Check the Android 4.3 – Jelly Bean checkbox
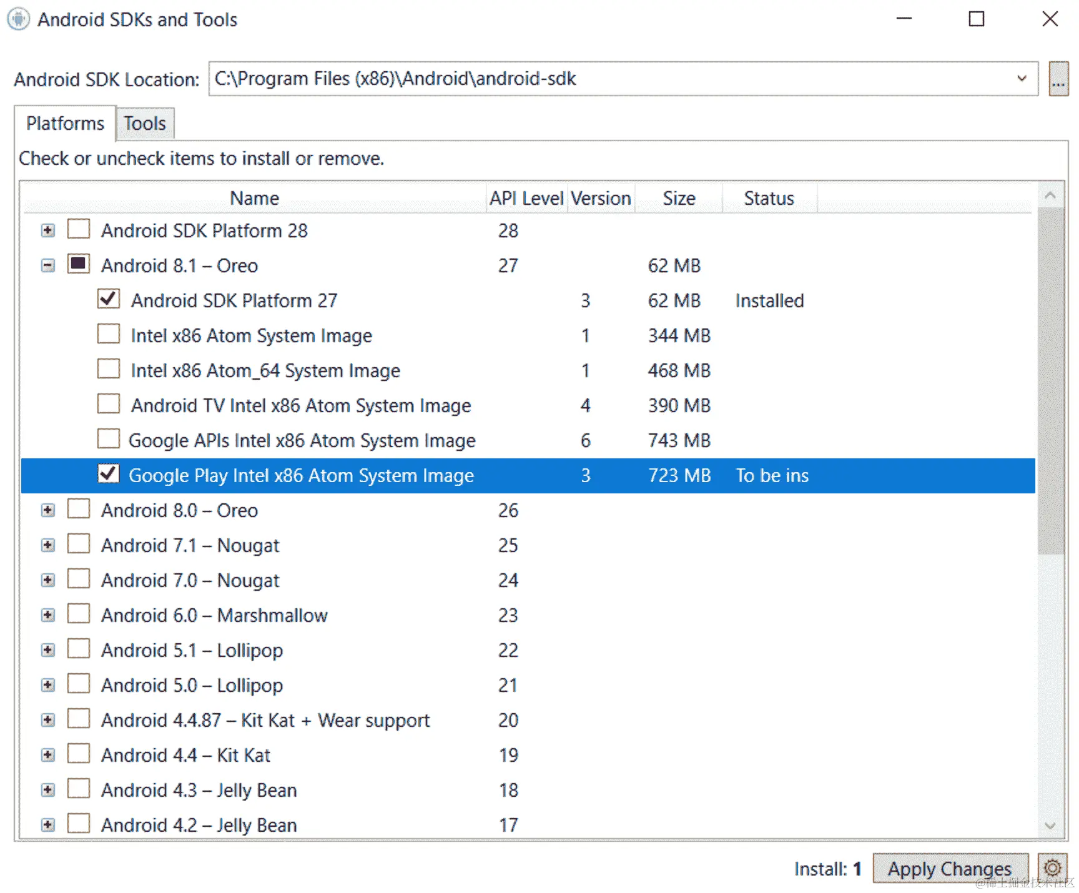1079x893 pixels. (79, 788)
